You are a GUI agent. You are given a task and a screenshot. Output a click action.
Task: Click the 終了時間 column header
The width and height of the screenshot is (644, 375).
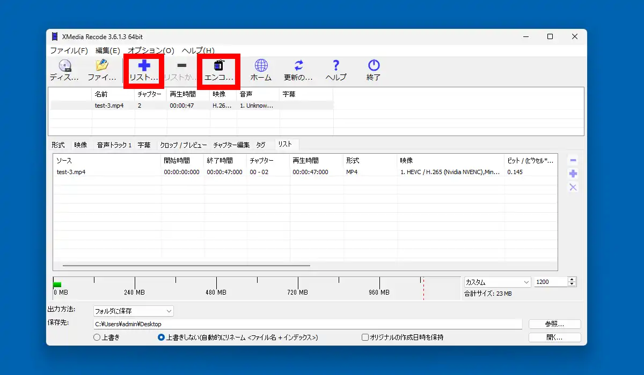coord(225,160)
